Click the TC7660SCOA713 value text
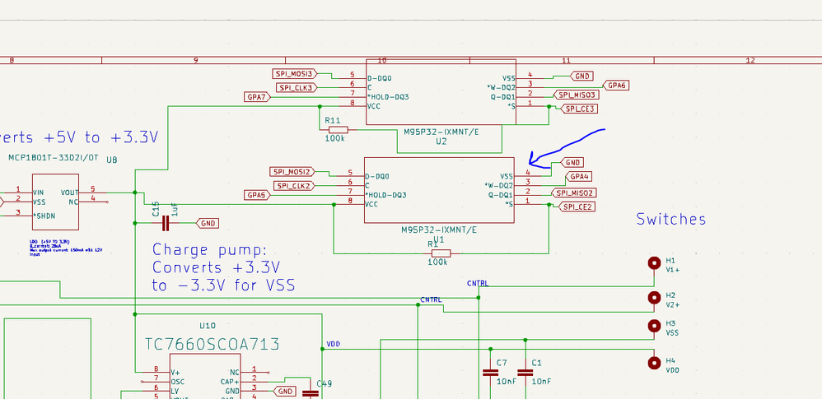822x399 pixels. point(212,345)
